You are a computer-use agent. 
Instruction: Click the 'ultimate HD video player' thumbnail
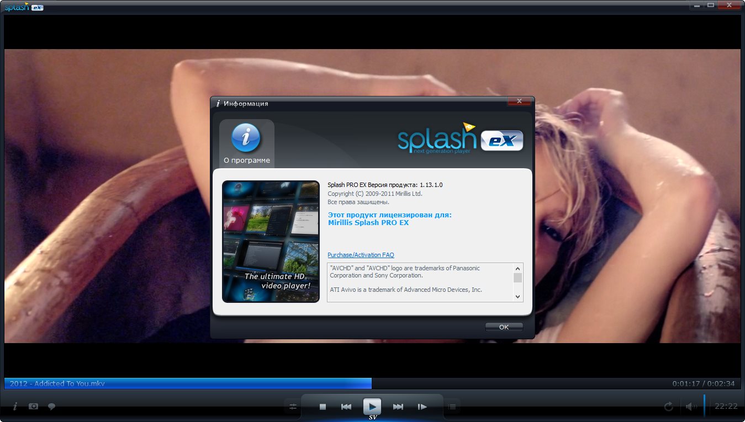pos(271,242)
